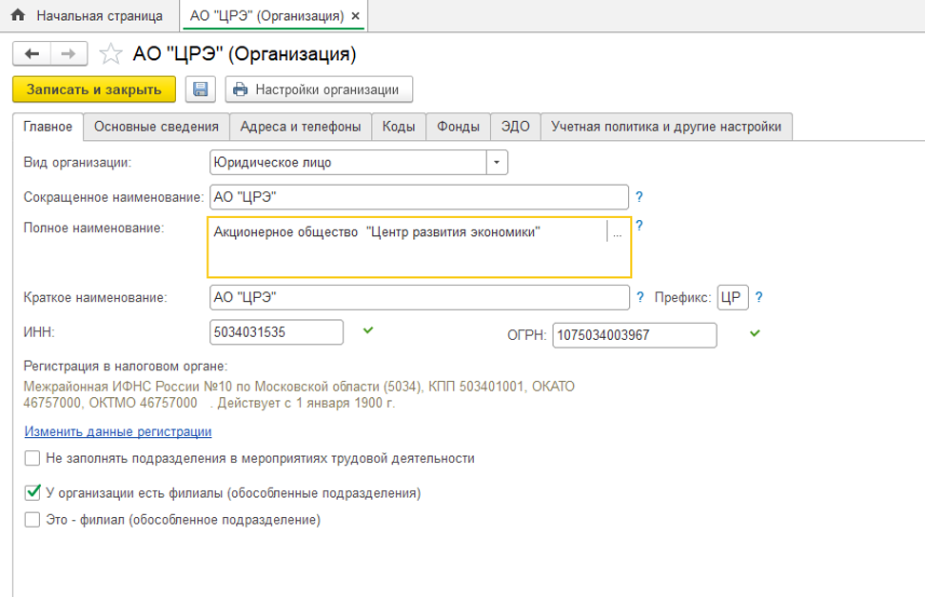Open Учетная политика и другие настройки tab
925x597 pixels.
666,127
